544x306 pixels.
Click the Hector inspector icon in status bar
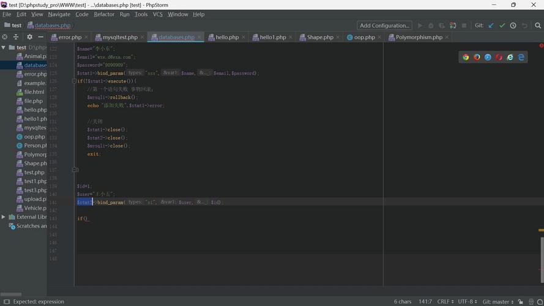(531, 302)
